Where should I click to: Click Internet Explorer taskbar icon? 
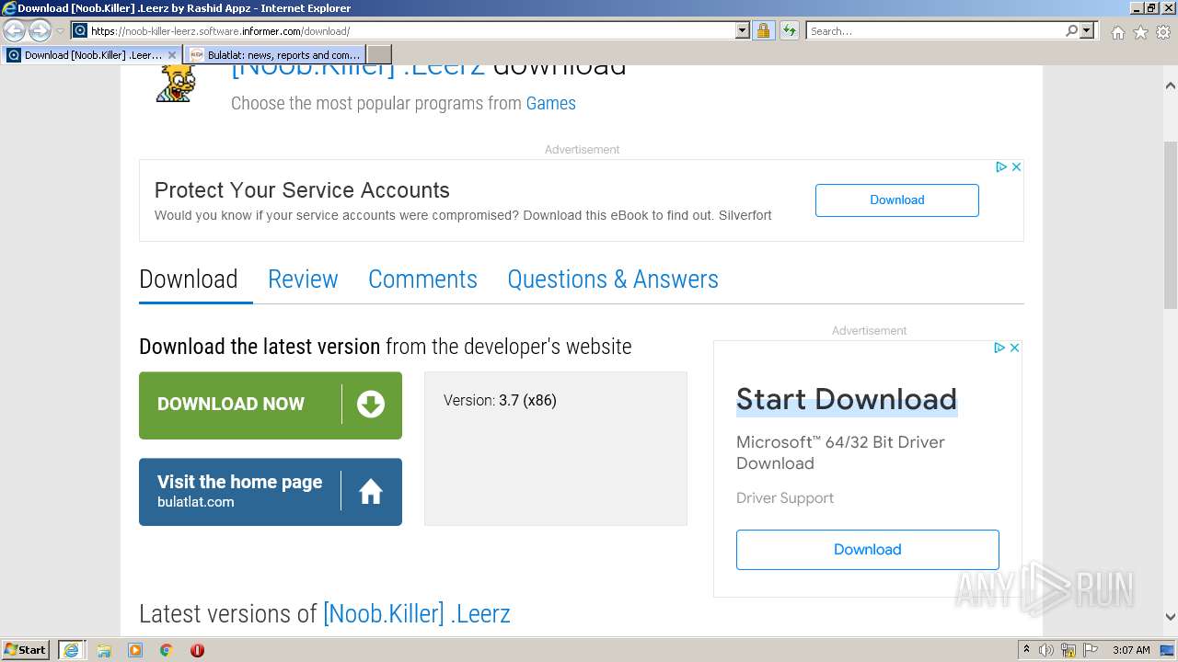pos(71,650)
